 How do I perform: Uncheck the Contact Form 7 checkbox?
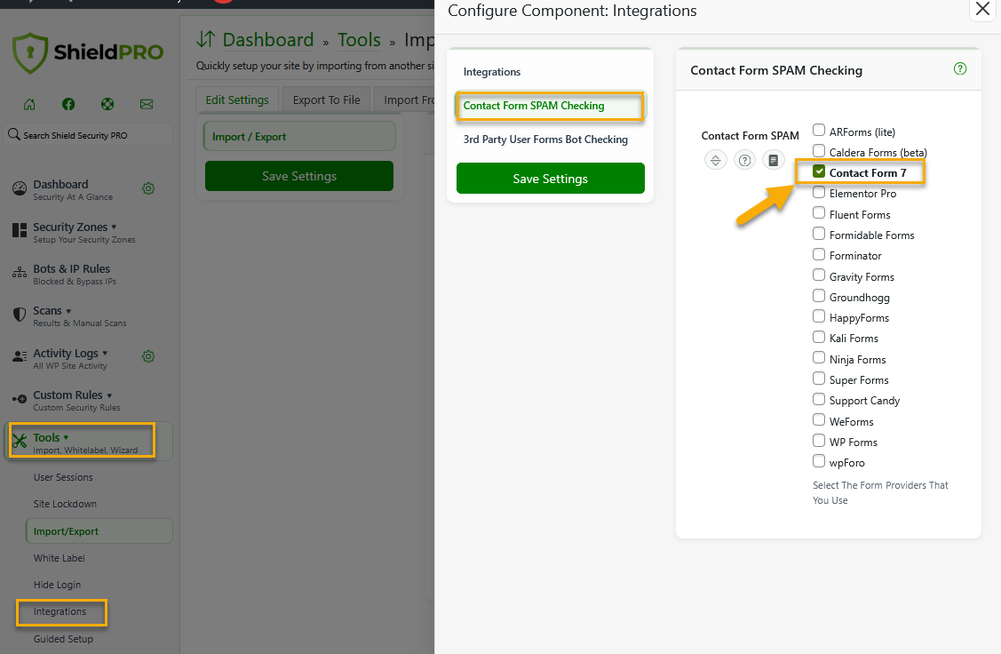tap(818, 171)
